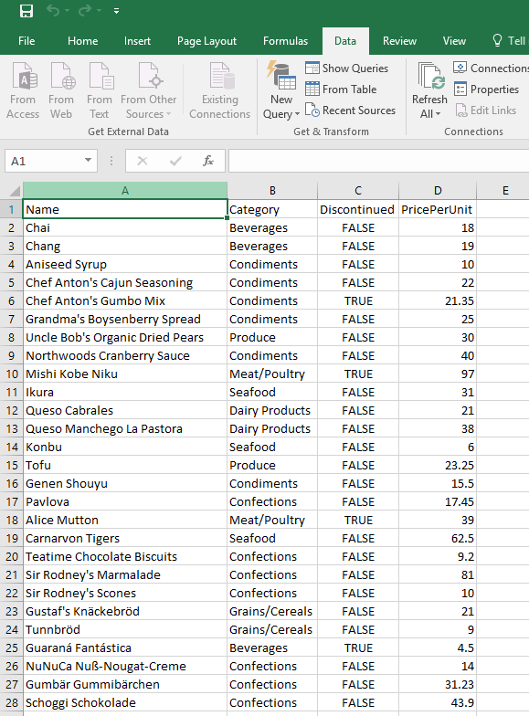
Task: Open the Undo history dropdown arrow
Action: pos(67,11)
